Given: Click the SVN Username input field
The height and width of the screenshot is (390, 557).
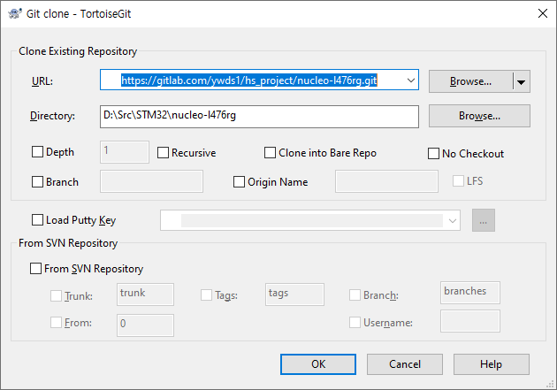Looking at the screenshot, I should point(470,321).
